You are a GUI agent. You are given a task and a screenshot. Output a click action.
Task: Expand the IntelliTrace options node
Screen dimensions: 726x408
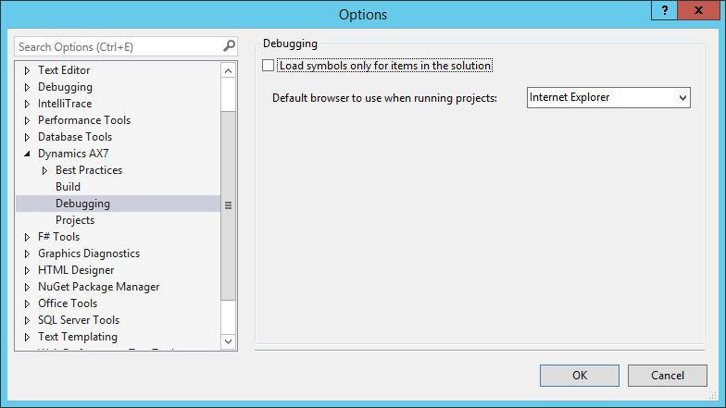point(27,104)
